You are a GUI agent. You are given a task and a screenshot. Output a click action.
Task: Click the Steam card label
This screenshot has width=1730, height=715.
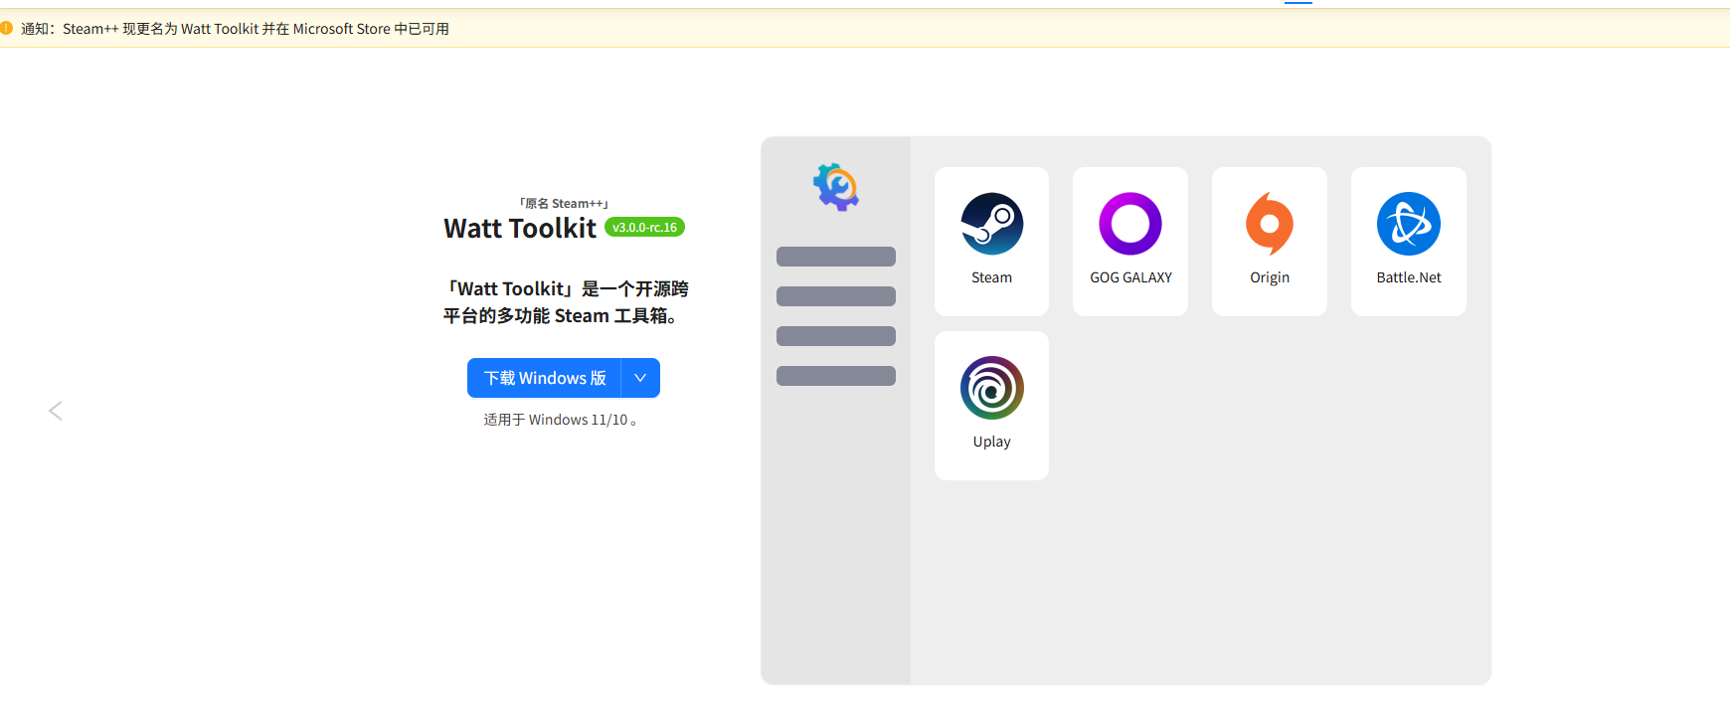(x=991, y=277)
